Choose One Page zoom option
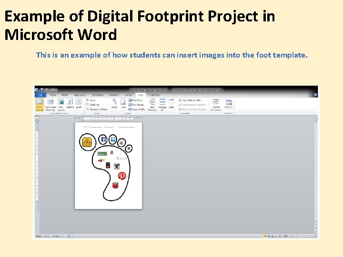This screenshot has height=257, width=343. (x=136, y=100)
